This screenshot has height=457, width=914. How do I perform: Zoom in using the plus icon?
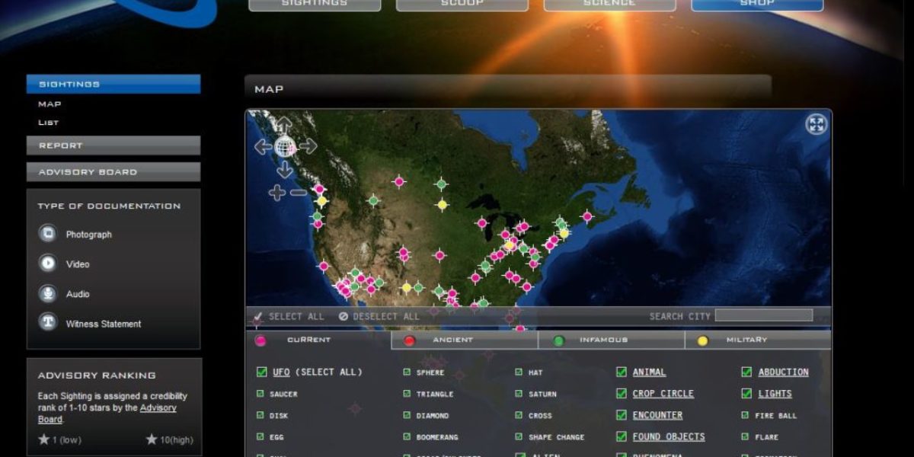coord(276,191)
